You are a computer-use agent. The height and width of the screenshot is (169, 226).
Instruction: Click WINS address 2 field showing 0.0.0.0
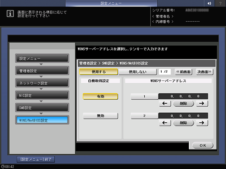point(183,116)
